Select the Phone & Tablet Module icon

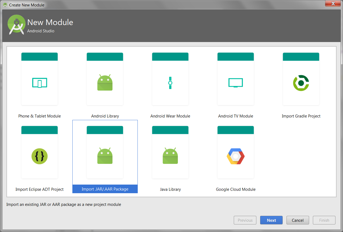40,83
